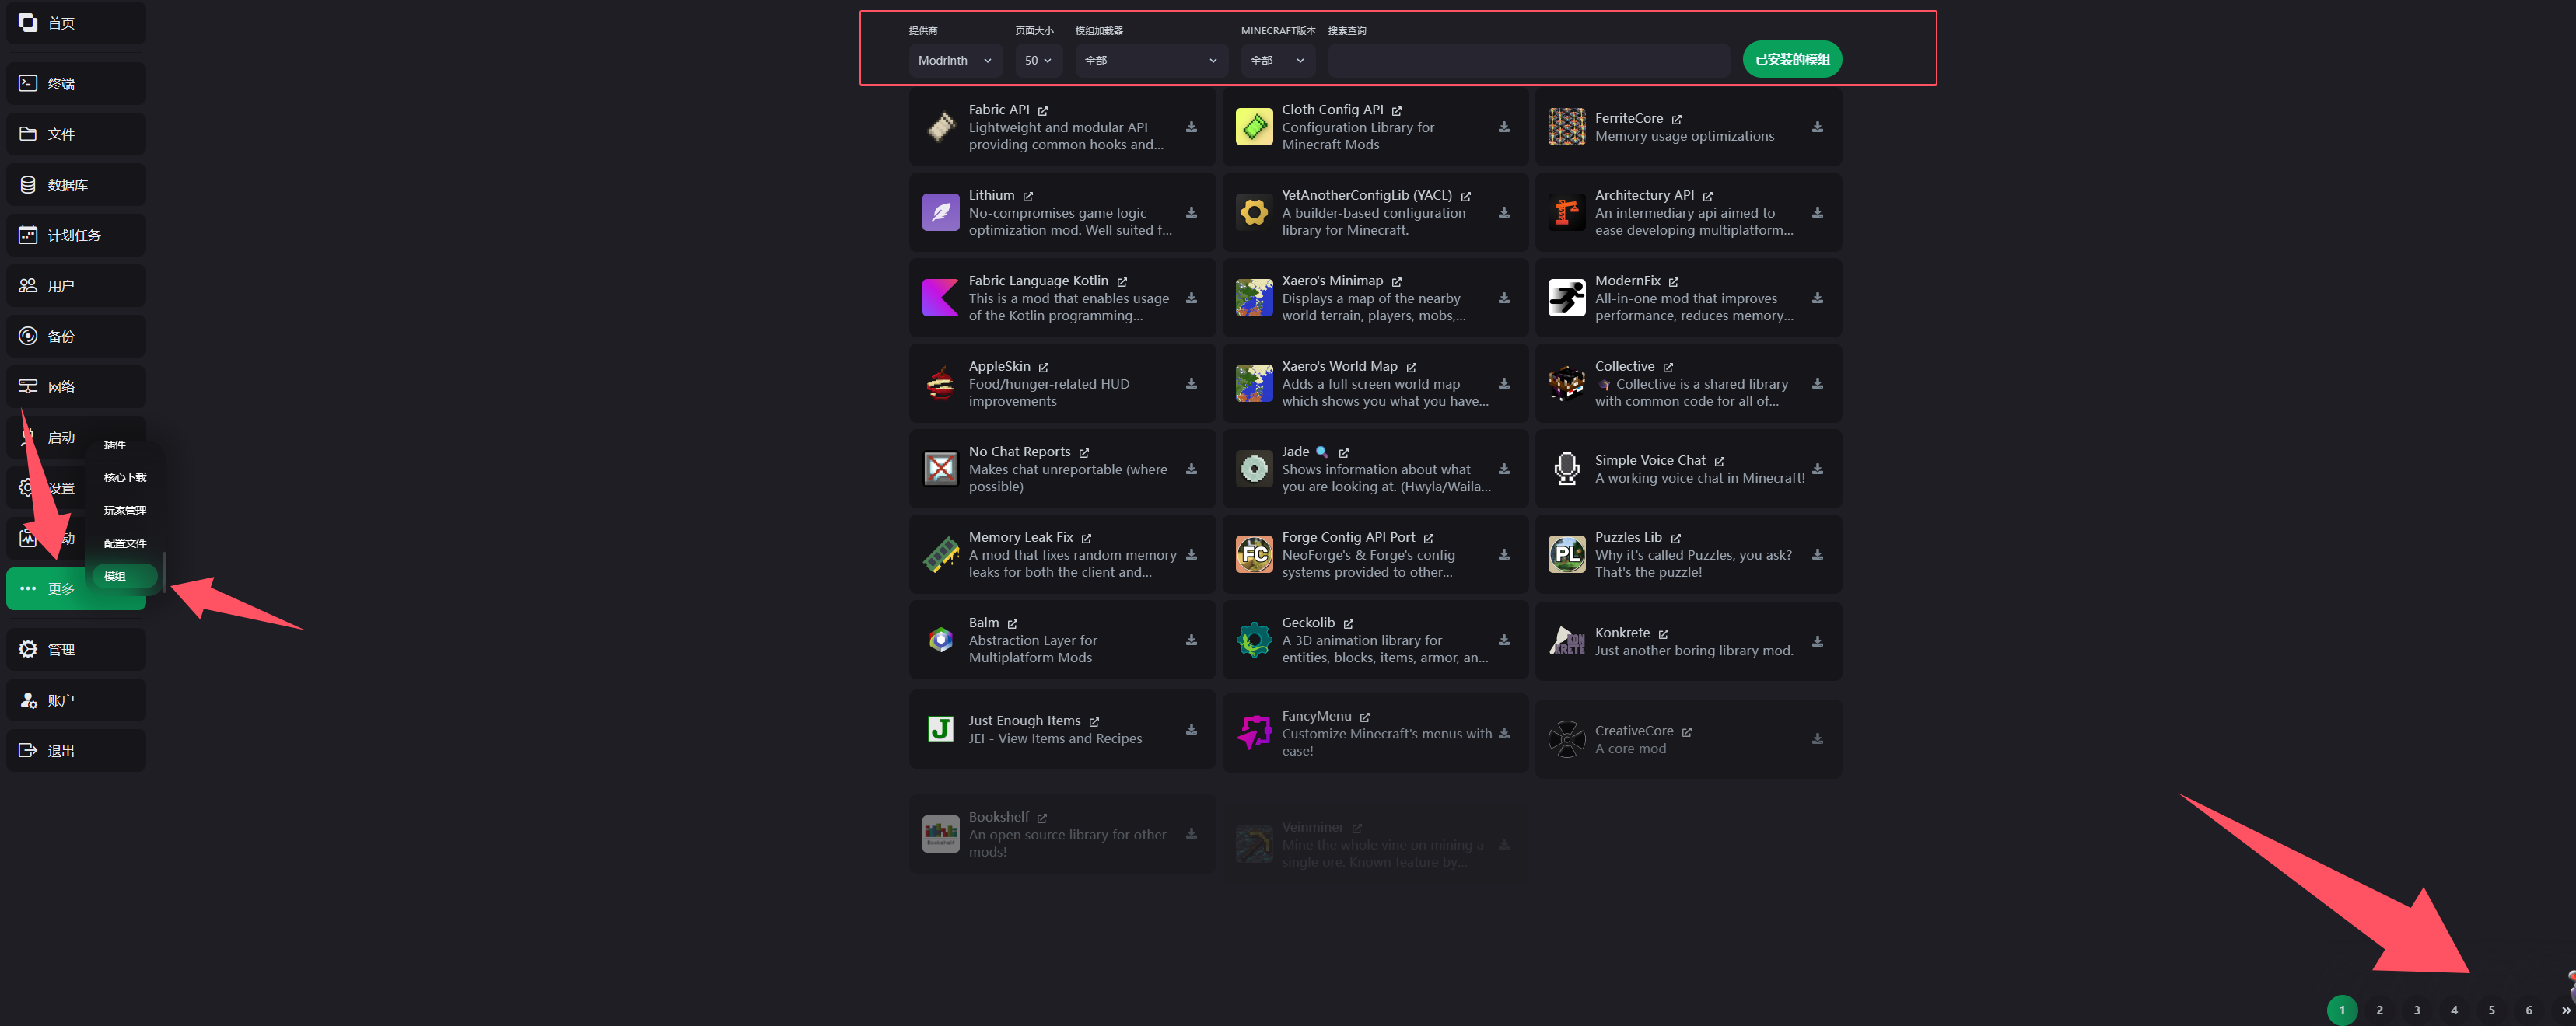The height and width of the screenshot is (1026, 2576).
Task: Open the 账户 sidebar item
Action: (x=76, y=700)
